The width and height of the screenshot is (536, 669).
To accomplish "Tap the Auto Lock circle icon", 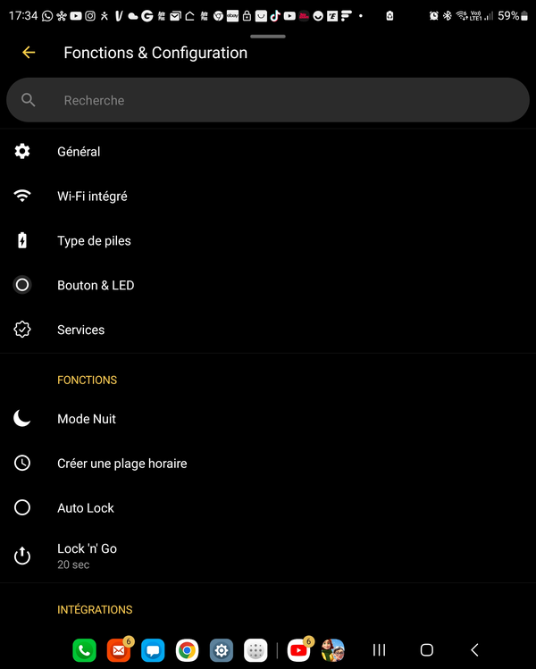I will tap(22, 507).
